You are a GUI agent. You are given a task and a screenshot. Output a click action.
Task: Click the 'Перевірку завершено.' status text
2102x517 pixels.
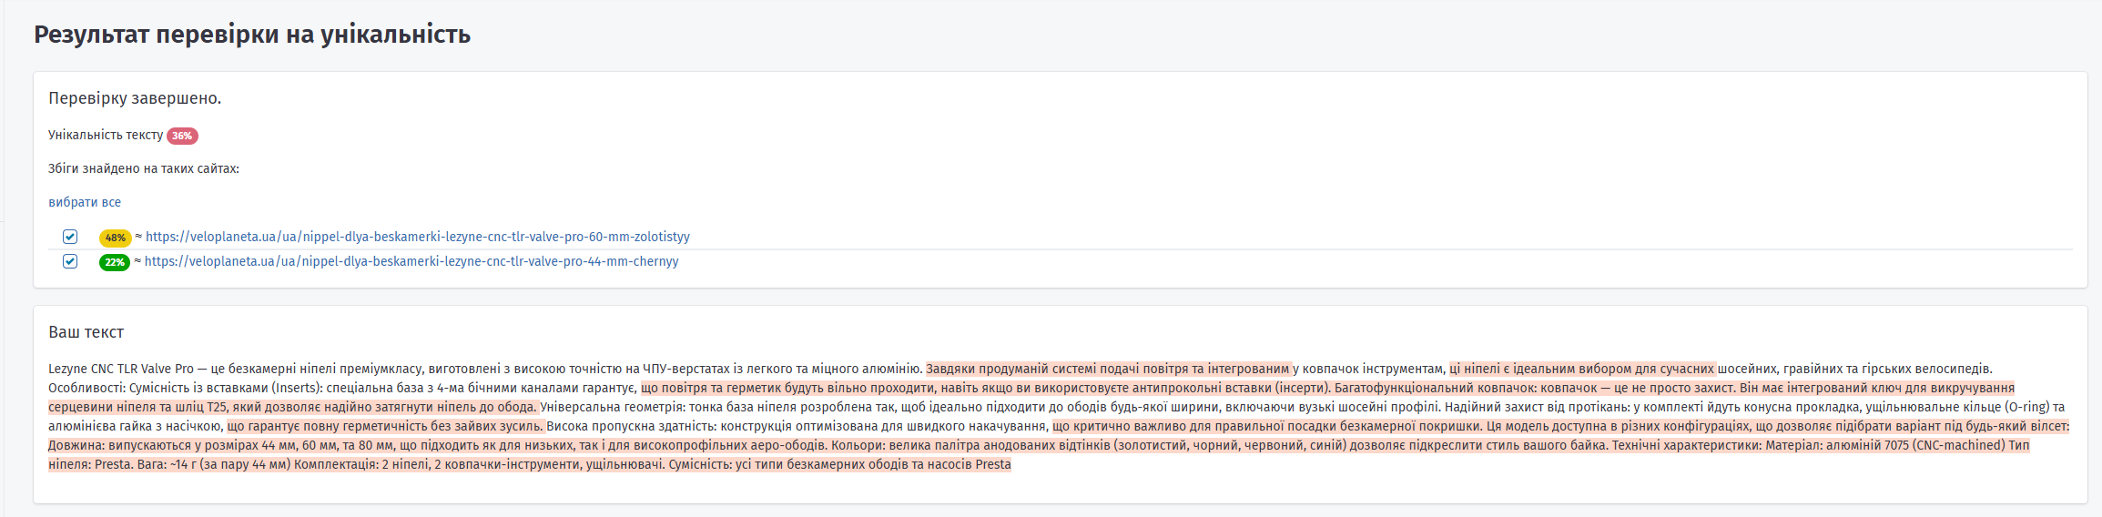coord(135,98)
